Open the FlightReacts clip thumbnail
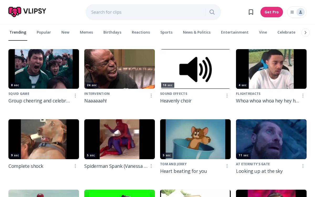 point(271,69)
